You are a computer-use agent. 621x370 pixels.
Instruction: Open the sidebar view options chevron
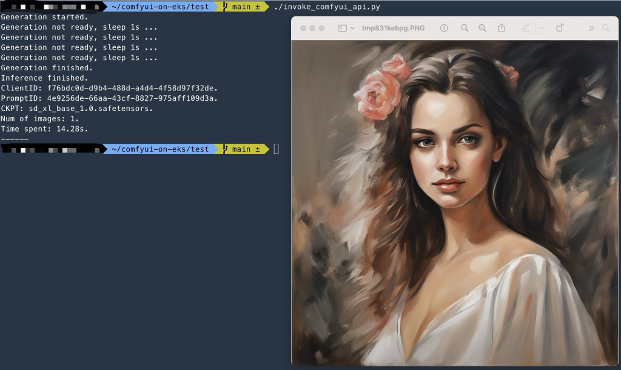[x=352, y=27]
